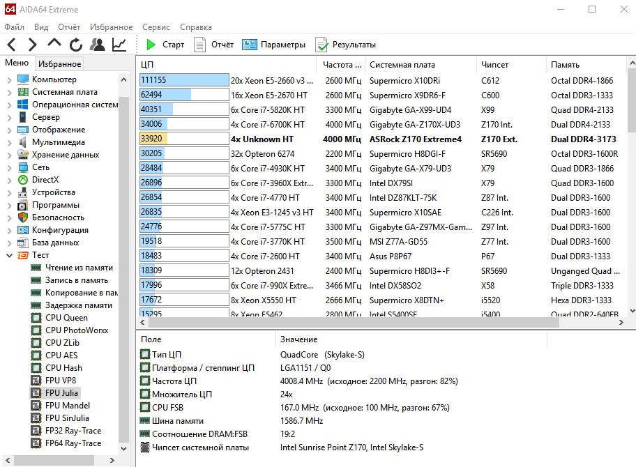The image size is (636, 467).
Task: Select the Задержка памяти test icon
Action: tap(36, 305)
